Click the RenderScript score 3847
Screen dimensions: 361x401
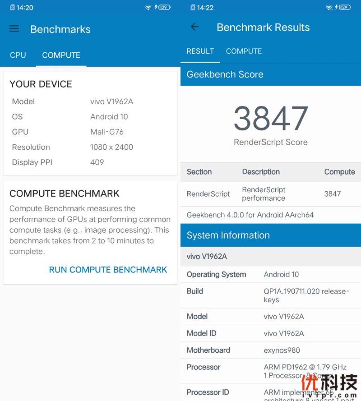coord(270,118)
